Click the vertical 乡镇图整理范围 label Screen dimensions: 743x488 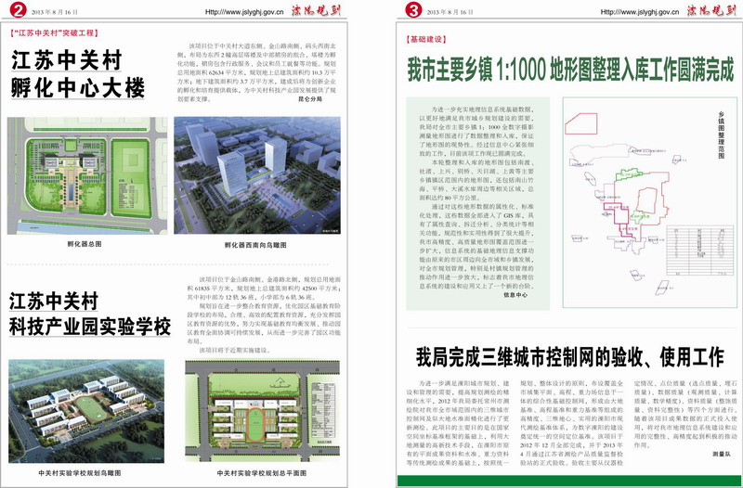722,135
